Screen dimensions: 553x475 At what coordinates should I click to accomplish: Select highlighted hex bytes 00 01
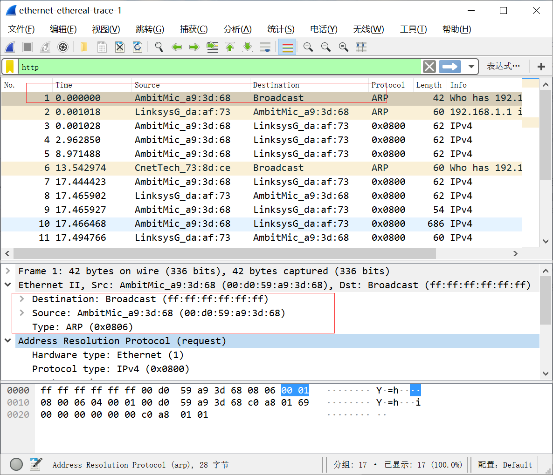point(295,391)
